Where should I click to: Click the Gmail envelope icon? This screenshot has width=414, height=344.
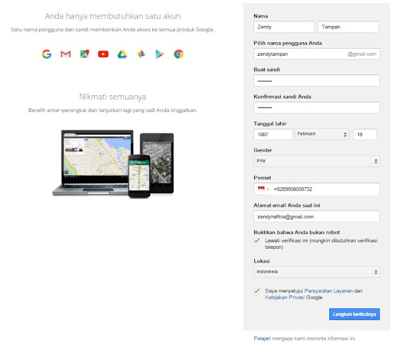(x=66, y=54)
